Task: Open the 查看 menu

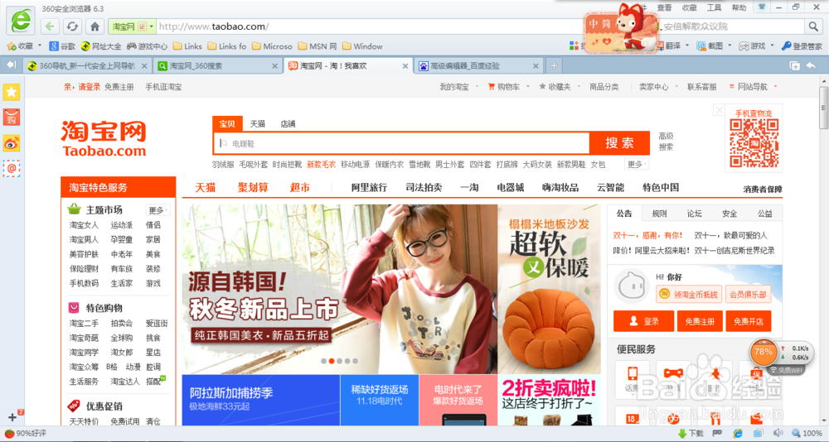Action: point(664,7)
